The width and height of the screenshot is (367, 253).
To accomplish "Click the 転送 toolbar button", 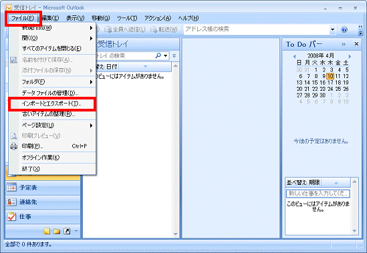I will click(x=164, y=29).
